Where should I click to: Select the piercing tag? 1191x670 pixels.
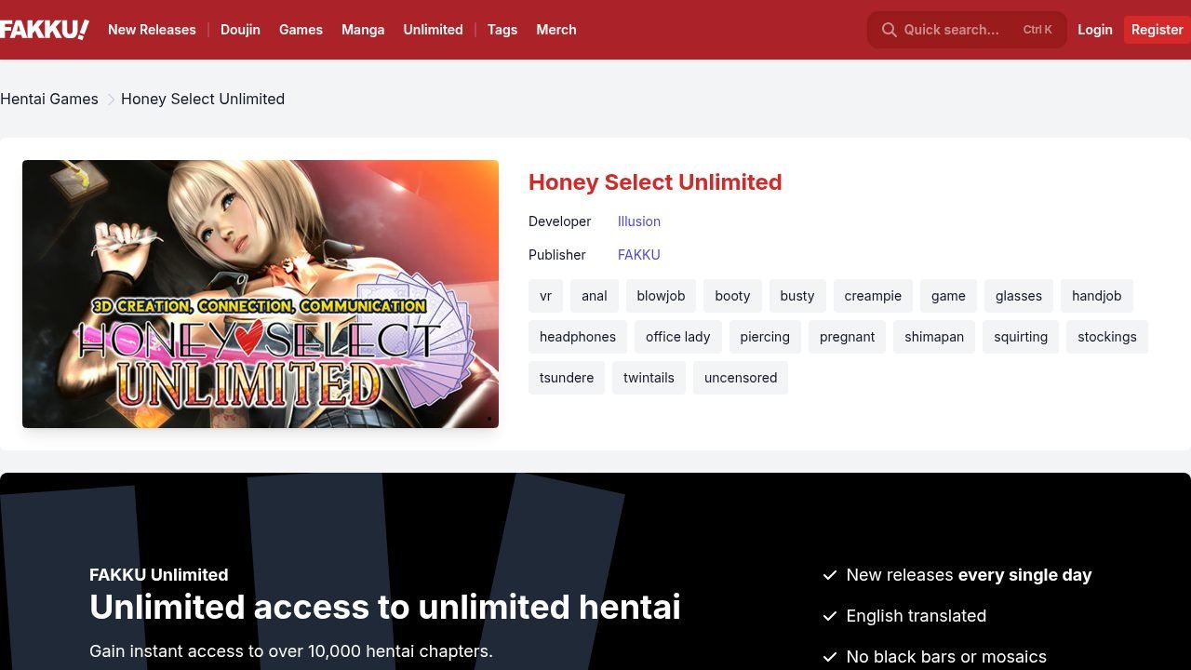[765, 337]
